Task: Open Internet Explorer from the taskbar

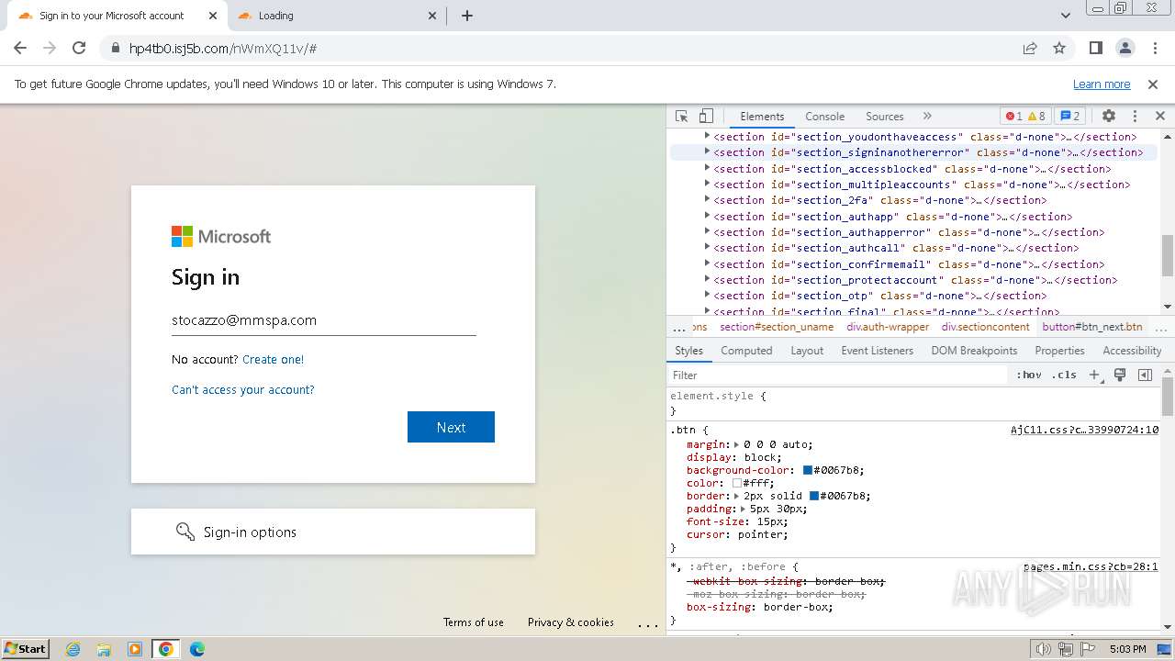Action: (x=73, y=649)
